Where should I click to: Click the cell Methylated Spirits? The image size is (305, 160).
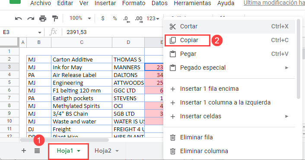tap(82, 106)
